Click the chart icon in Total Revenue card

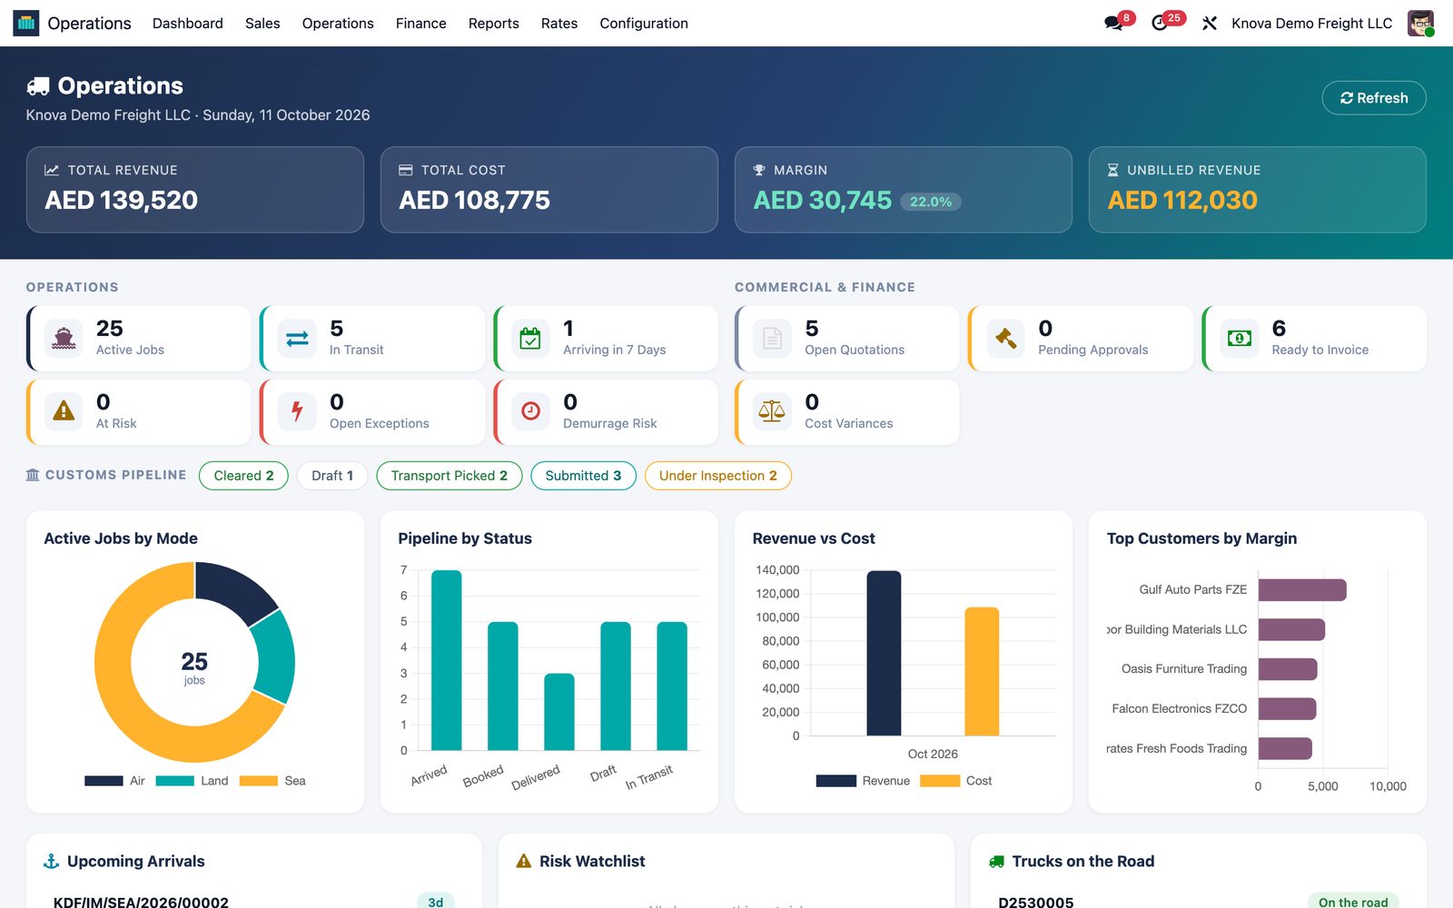(x=52, y=170)
